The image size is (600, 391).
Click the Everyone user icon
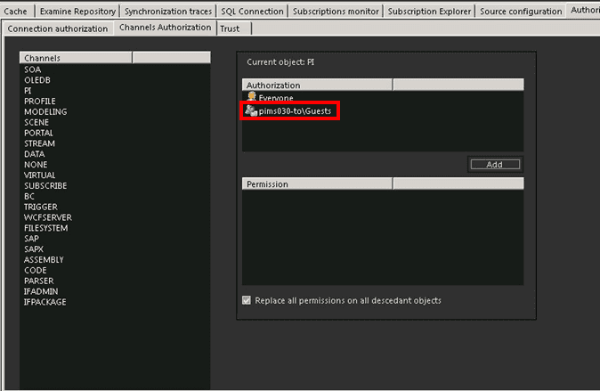tap(251, 97)
